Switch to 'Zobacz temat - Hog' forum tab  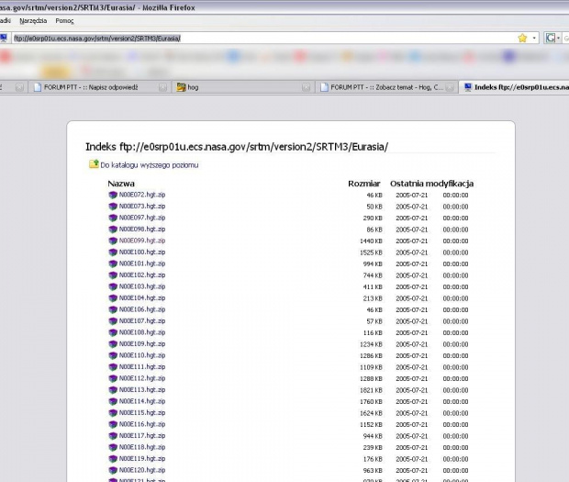pyautogui.click(x=385, y=88)
